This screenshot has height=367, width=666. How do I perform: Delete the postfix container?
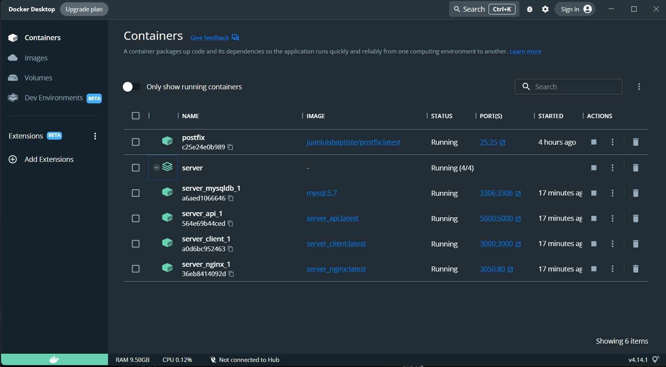(x=636, y=142)
